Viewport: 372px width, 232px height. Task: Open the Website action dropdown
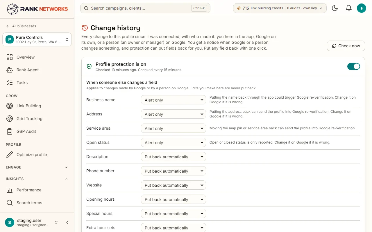[174, 185]
